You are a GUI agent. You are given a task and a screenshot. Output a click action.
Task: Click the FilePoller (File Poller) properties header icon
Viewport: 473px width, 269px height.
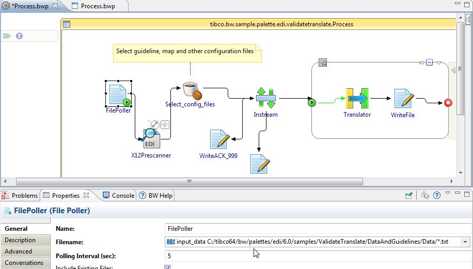[8, 211]
